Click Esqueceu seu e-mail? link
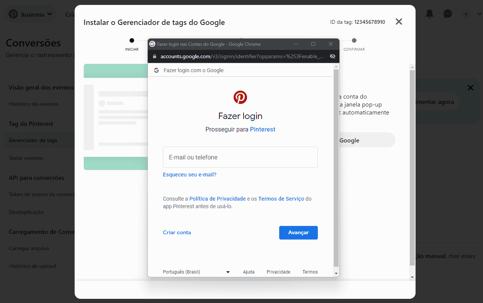483x303 pixels. point(189,175)
